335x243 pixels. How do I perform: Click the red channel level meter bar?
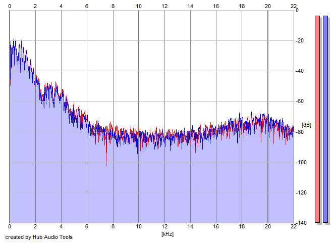coord(317,119)
